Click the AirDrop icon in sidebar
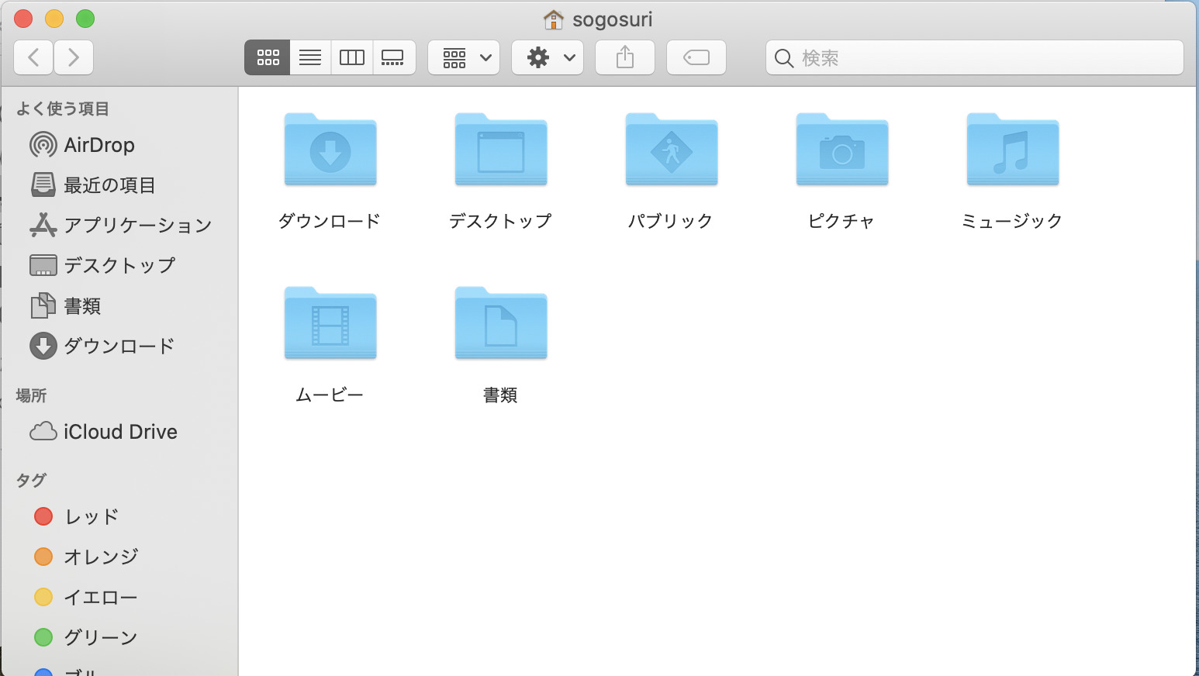This screenshot has width=1199, height=676. tap(43, 145)
